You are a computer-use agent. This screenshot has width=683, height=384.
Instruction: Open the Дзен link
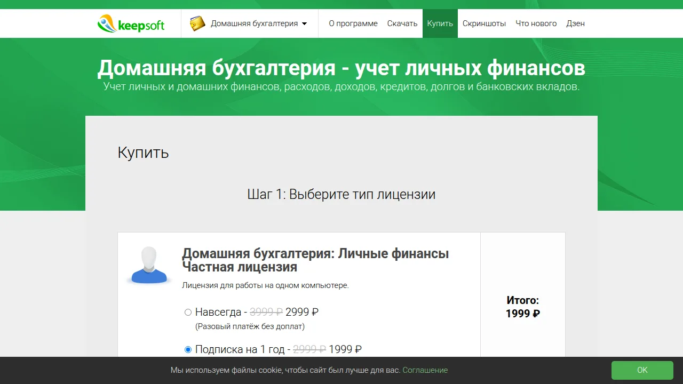pyautogui.click(x=575, y=23)
